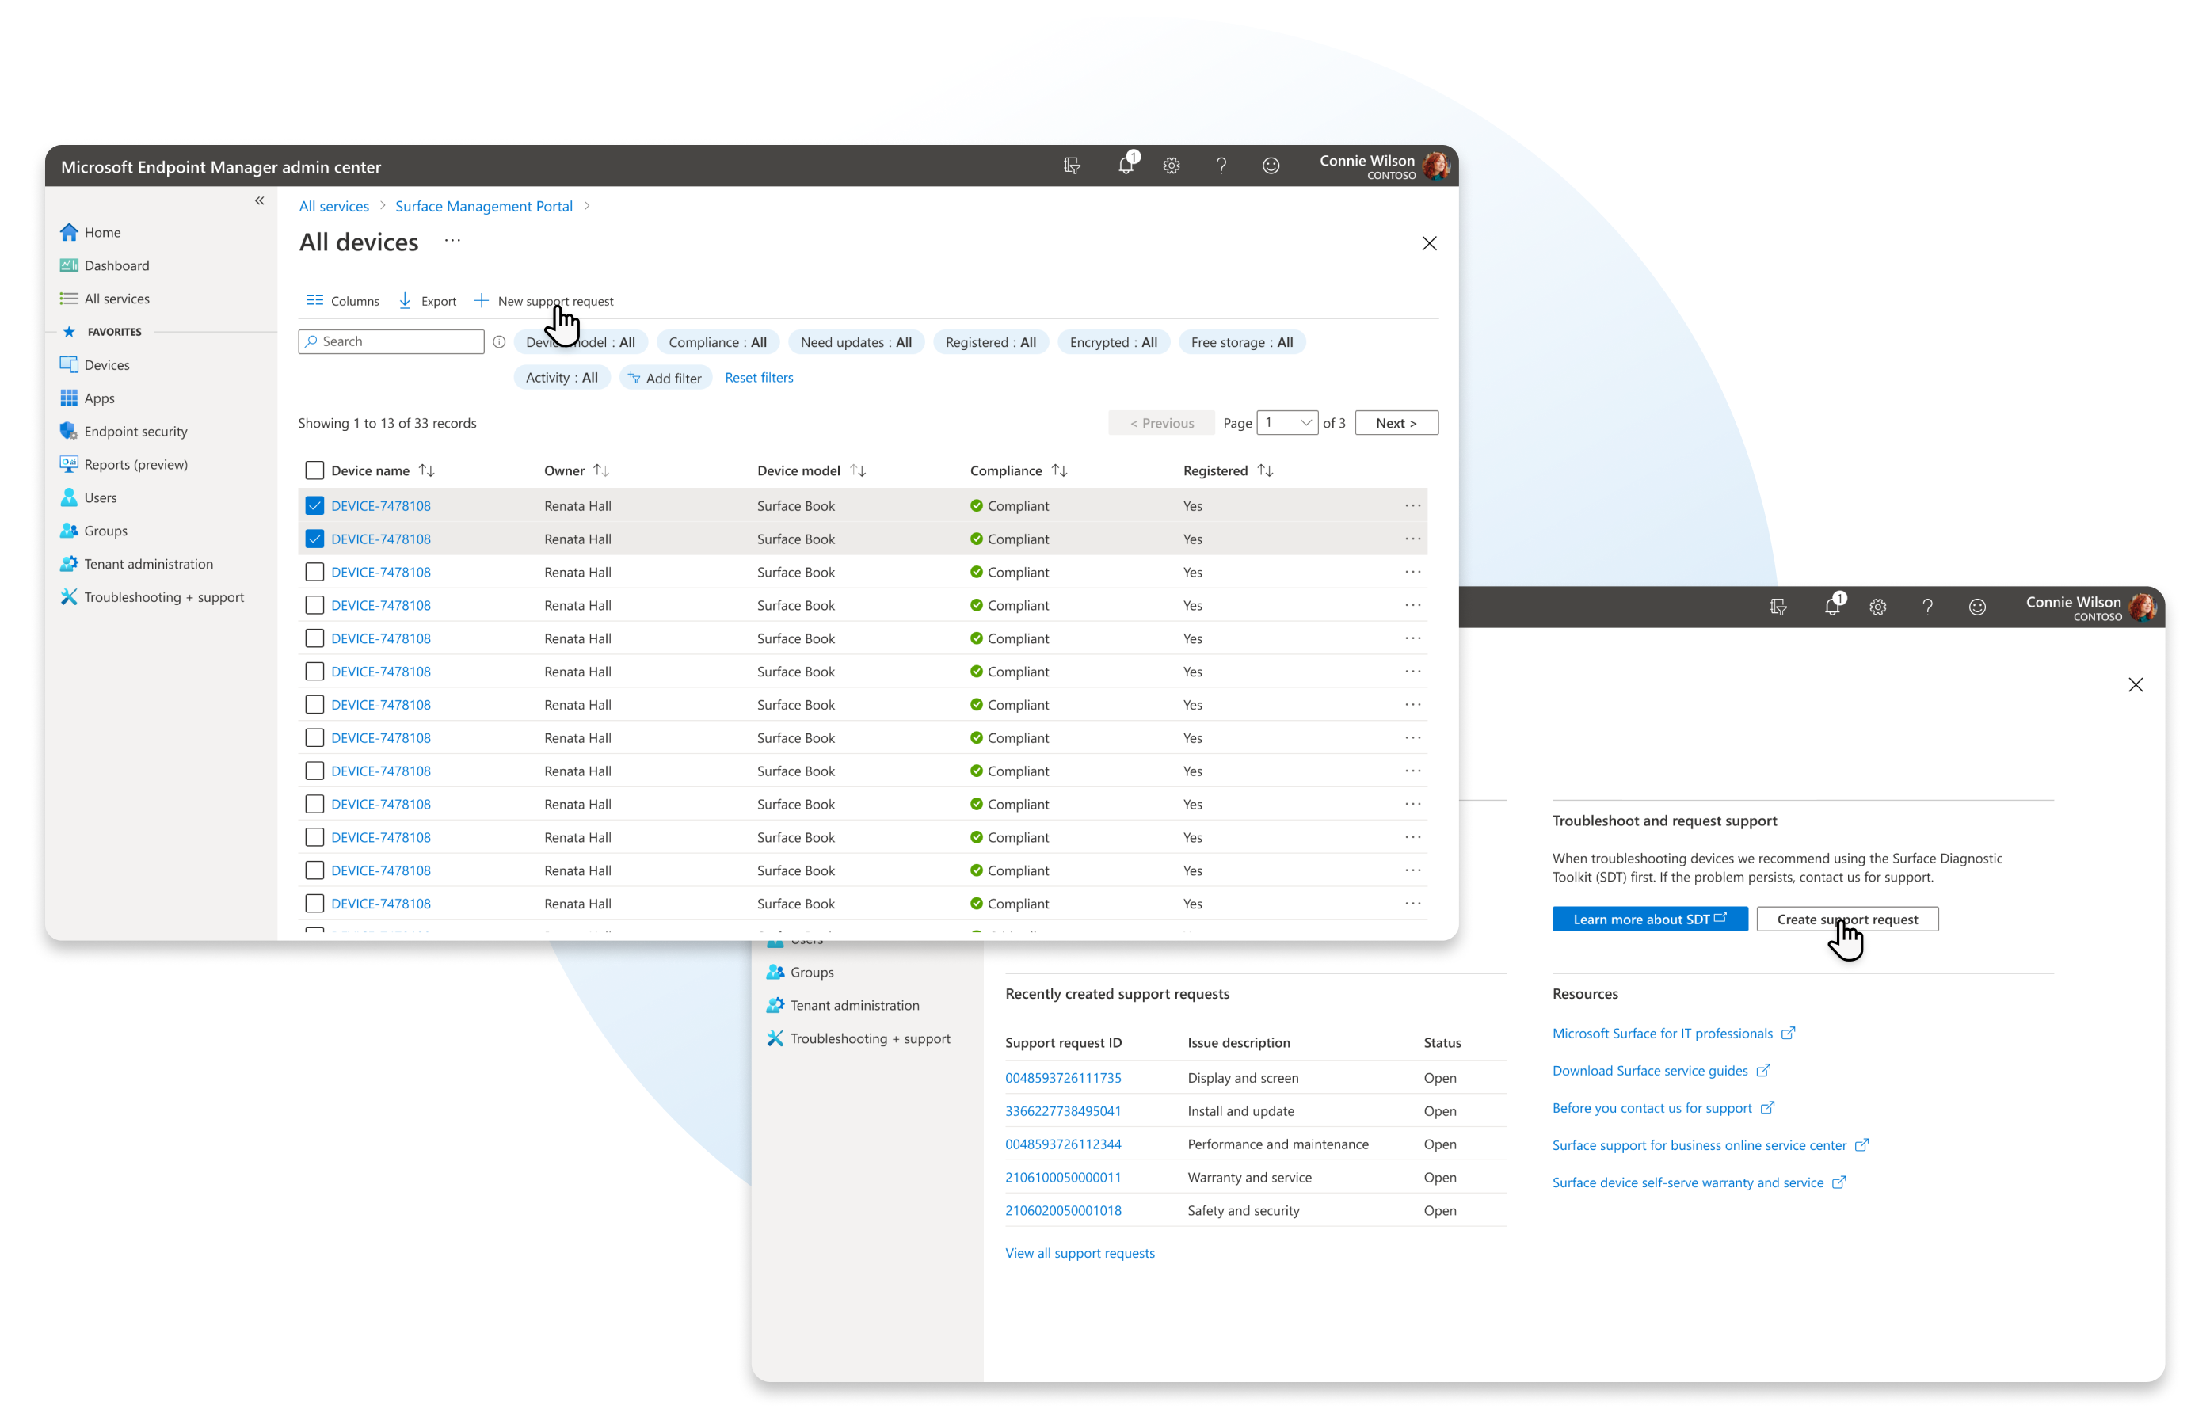This screenshot has width=2210, height=1428.
Task: Click View all support requests link
Action: pyautogui.click(x=1080, y=1253)
